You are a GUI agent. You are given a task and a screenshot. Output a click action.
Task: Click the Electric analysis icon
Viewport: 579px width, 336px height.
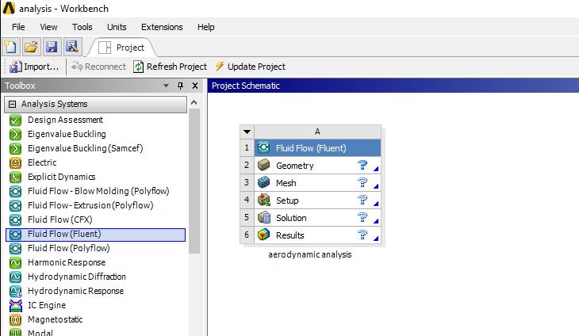pyautogui.click(x=15, y=162)
